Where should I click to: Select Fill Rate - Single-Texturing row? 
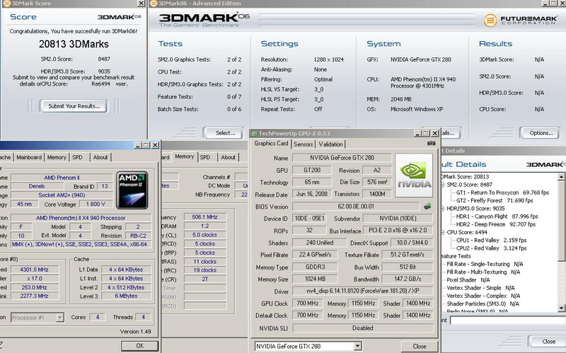pyautogui.click(x=485, y=264)
